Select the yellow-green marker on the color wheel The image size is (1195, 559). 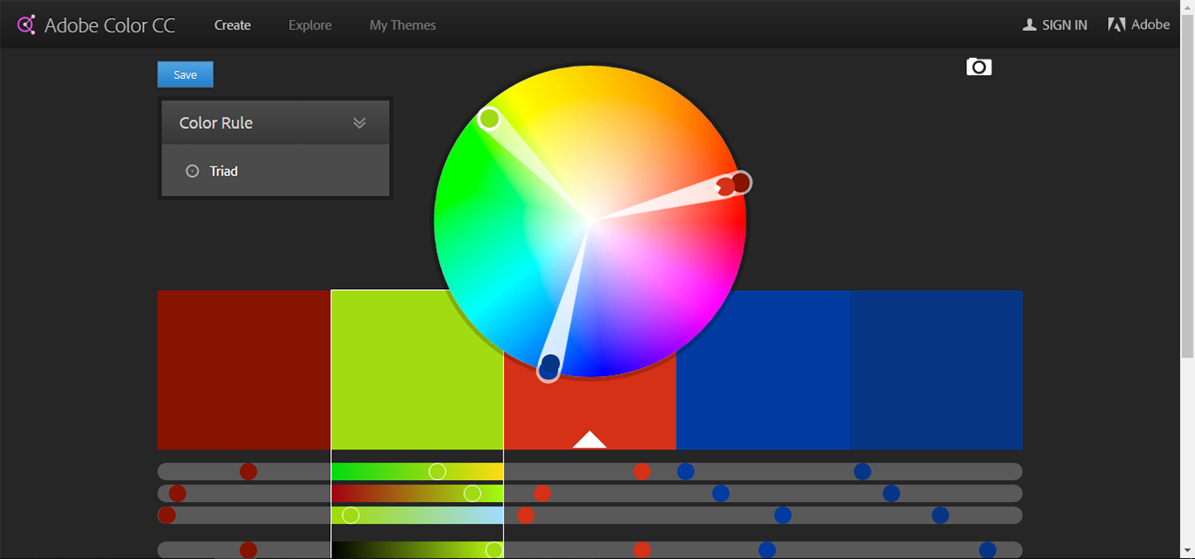click(x=489, y=117)
